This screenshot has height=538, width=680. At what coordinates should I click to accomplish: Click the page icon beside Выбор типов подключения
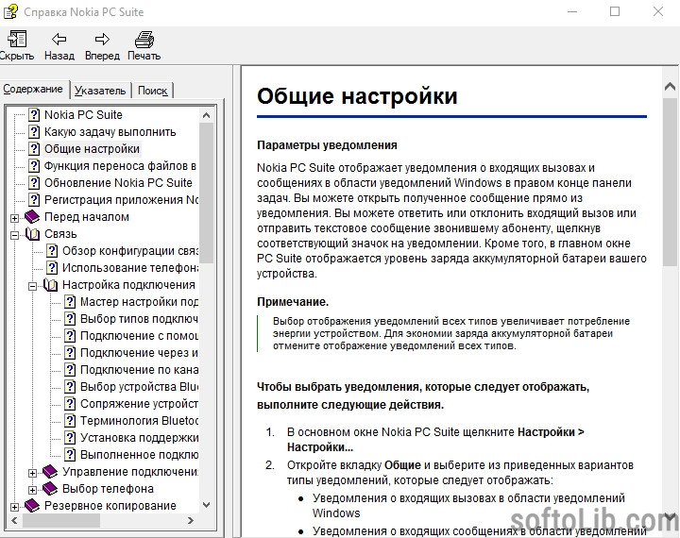pyautogui.click(x=70, y=319)
